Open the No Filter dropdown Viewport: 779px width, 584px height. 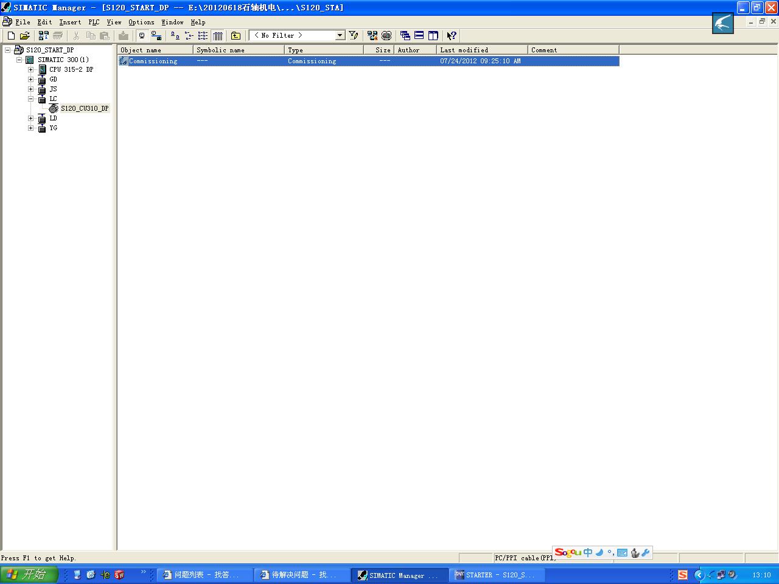coord(340,35)
